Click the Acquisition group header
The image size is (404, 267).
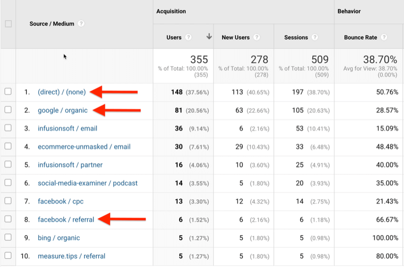pos(171,11)
